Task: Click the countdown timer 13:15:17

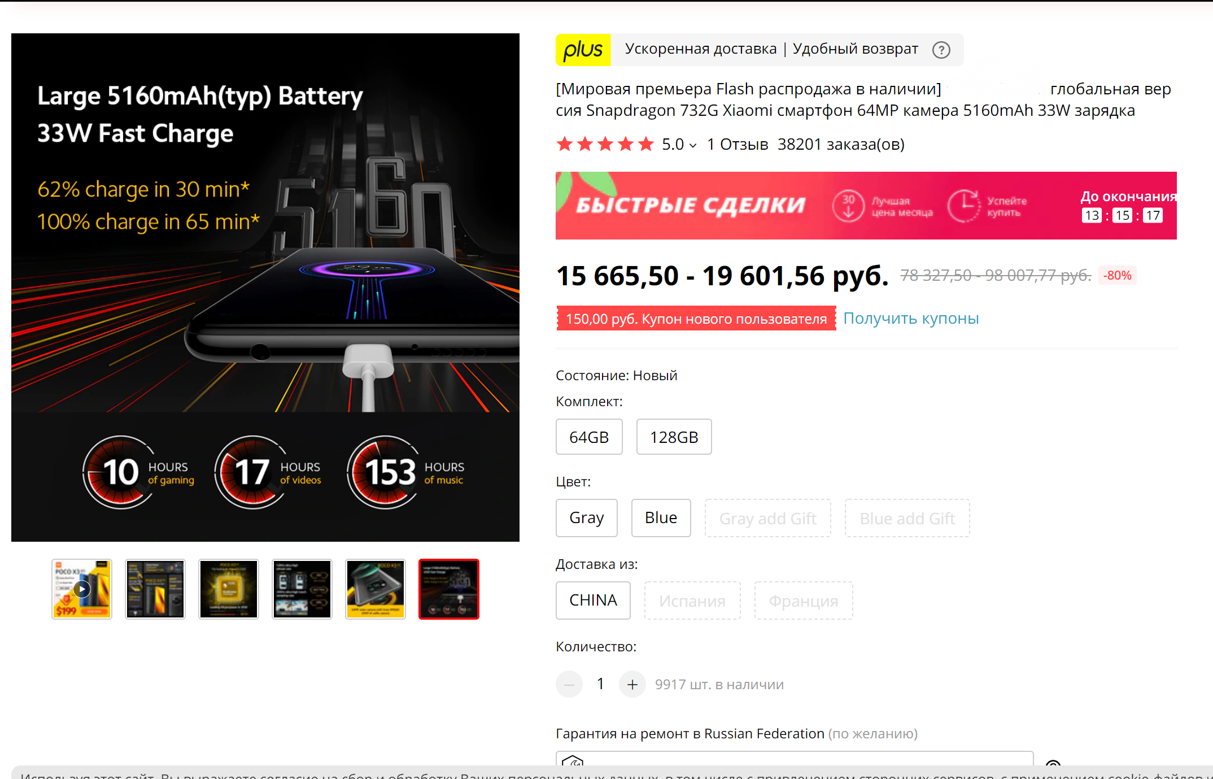Action: click(1122, 215)
